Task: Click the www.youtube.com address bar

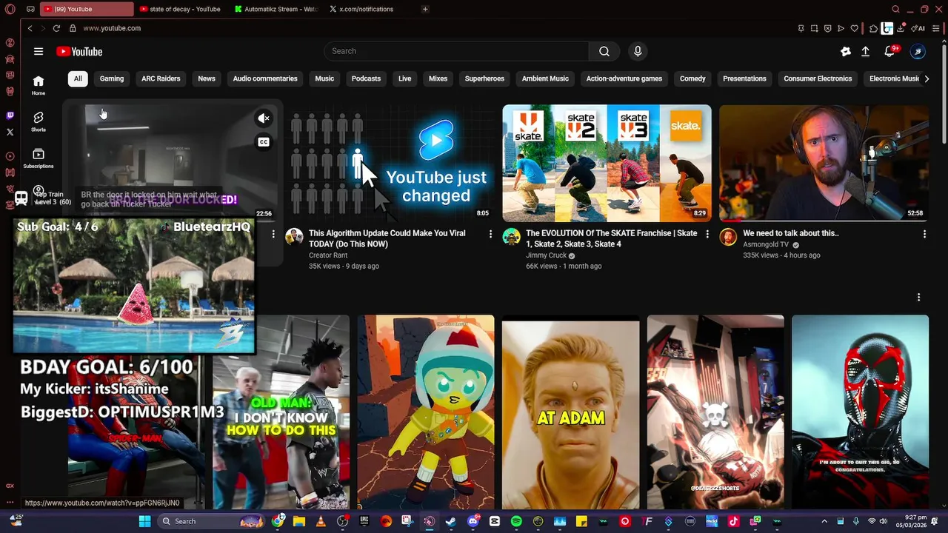Action: click(x=112, y=28)
